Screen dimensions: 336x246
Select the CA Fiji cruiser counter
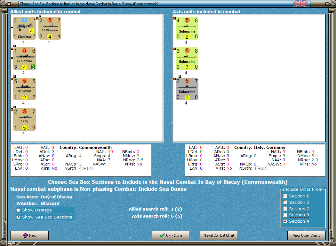24,119
